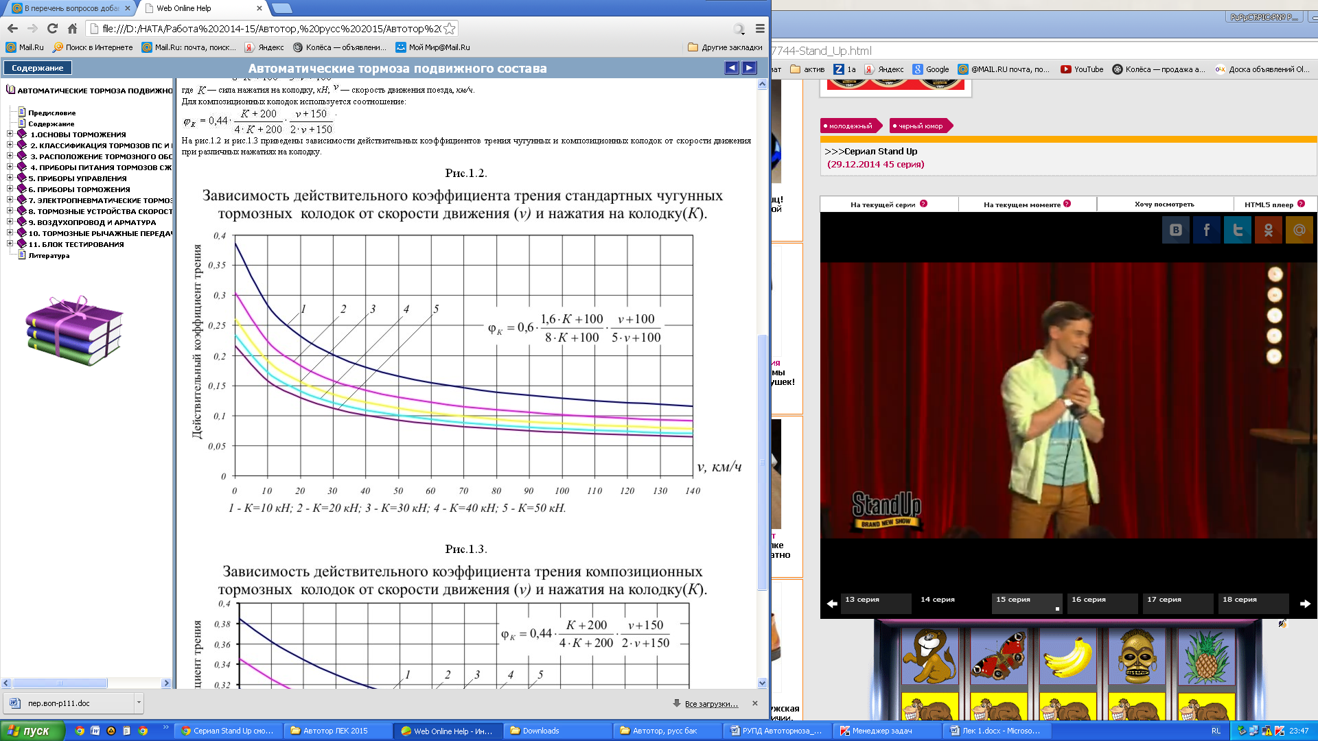This screenshot has height=741, width=1318.
Task: Open 'Другие закладки' bookmarks folder
Action: [725, 47]
